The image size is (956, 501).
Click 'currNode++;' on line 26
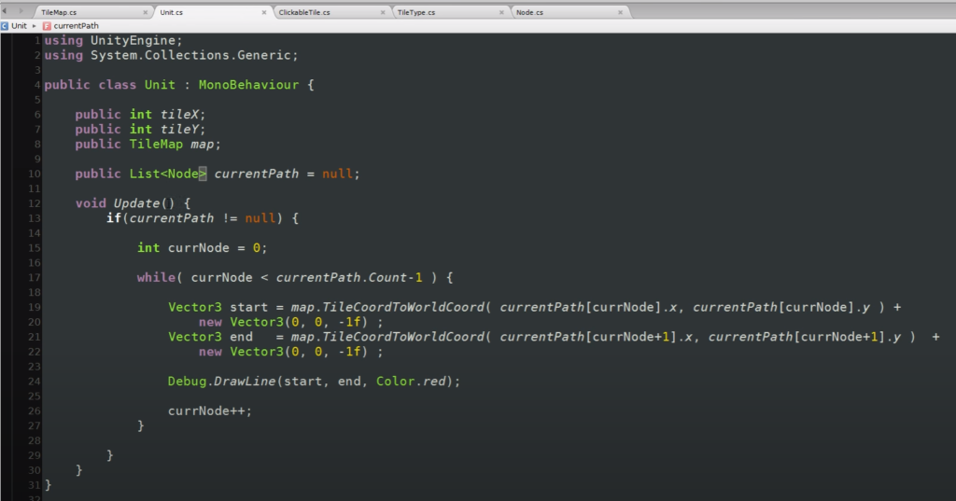click(x=210, y=411)
